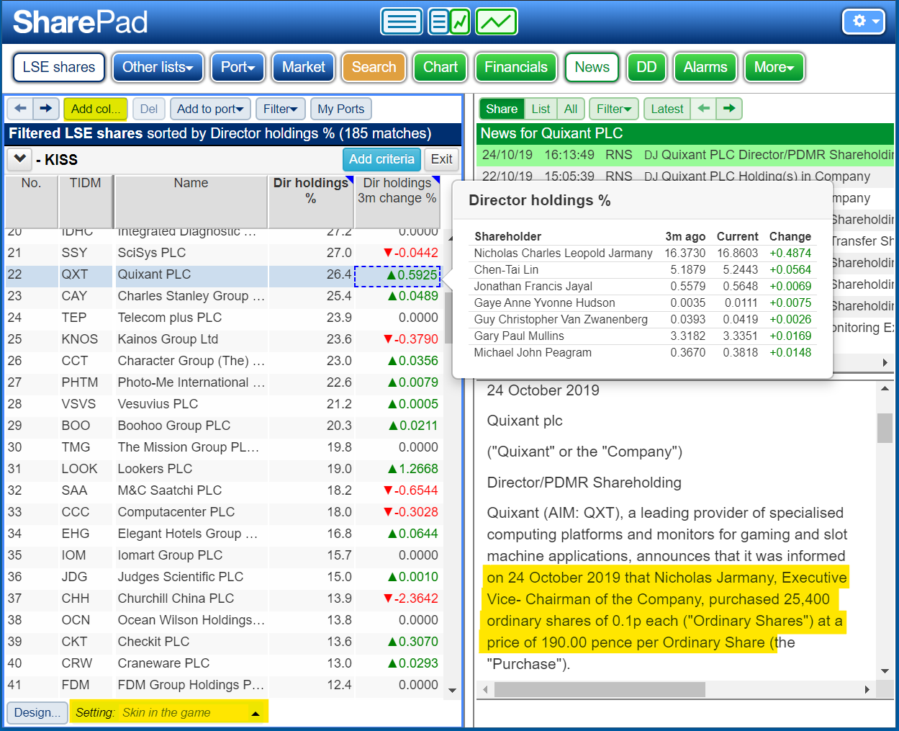The height and width of the screenshot is (731, 899).
Task: Click the news list horizontal scroll right arrow
Action: pyautogui.click(x=885, y=362)
